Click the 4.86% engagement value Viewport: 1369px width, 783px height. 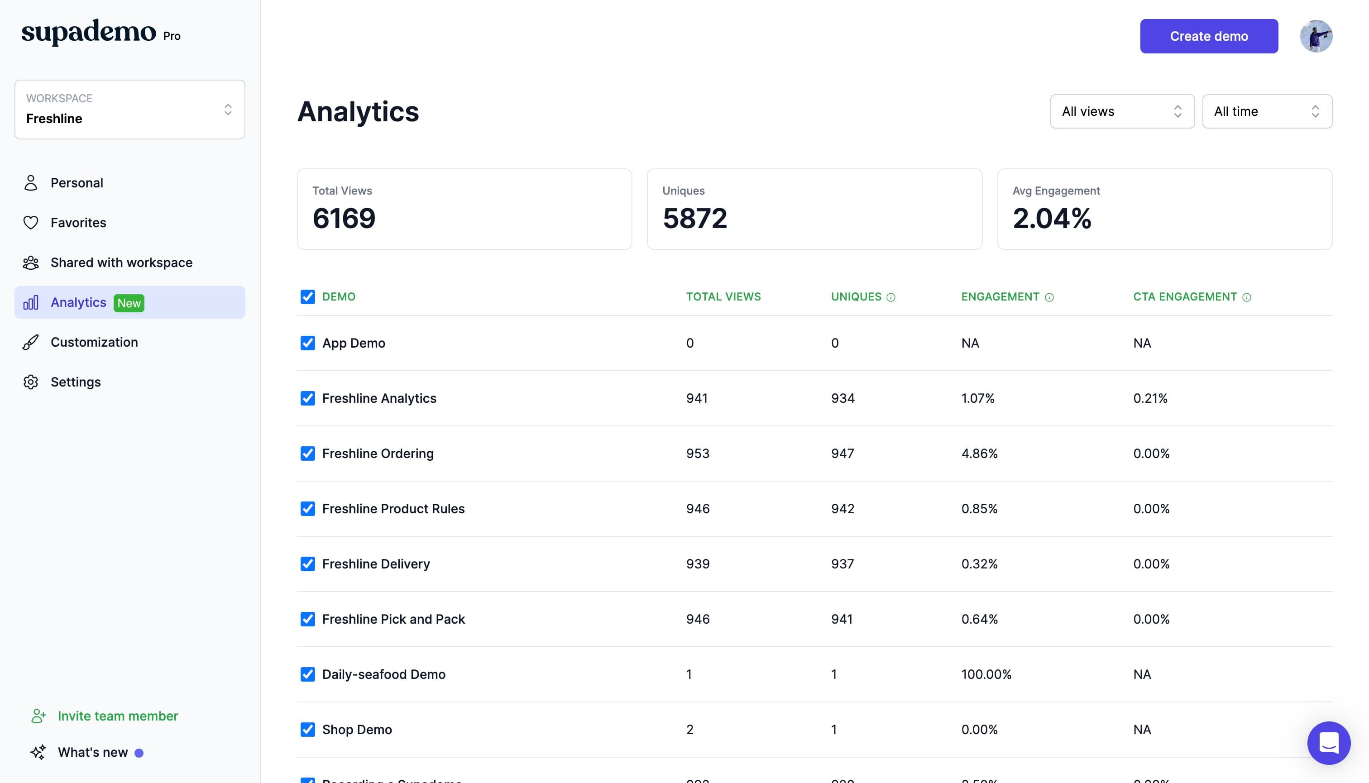point(979,454)
